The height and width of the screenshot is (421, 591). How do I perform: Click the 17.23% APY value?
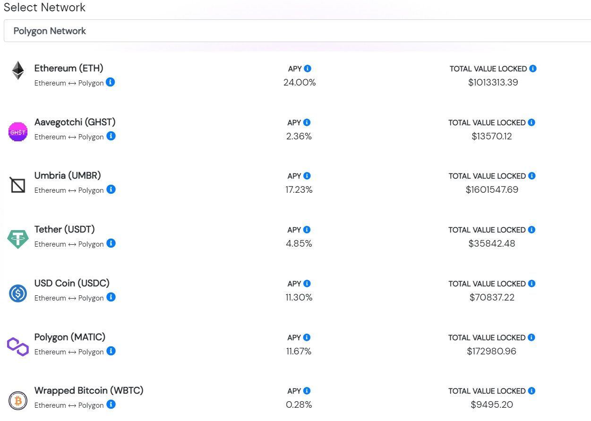(x=299, y=190)
